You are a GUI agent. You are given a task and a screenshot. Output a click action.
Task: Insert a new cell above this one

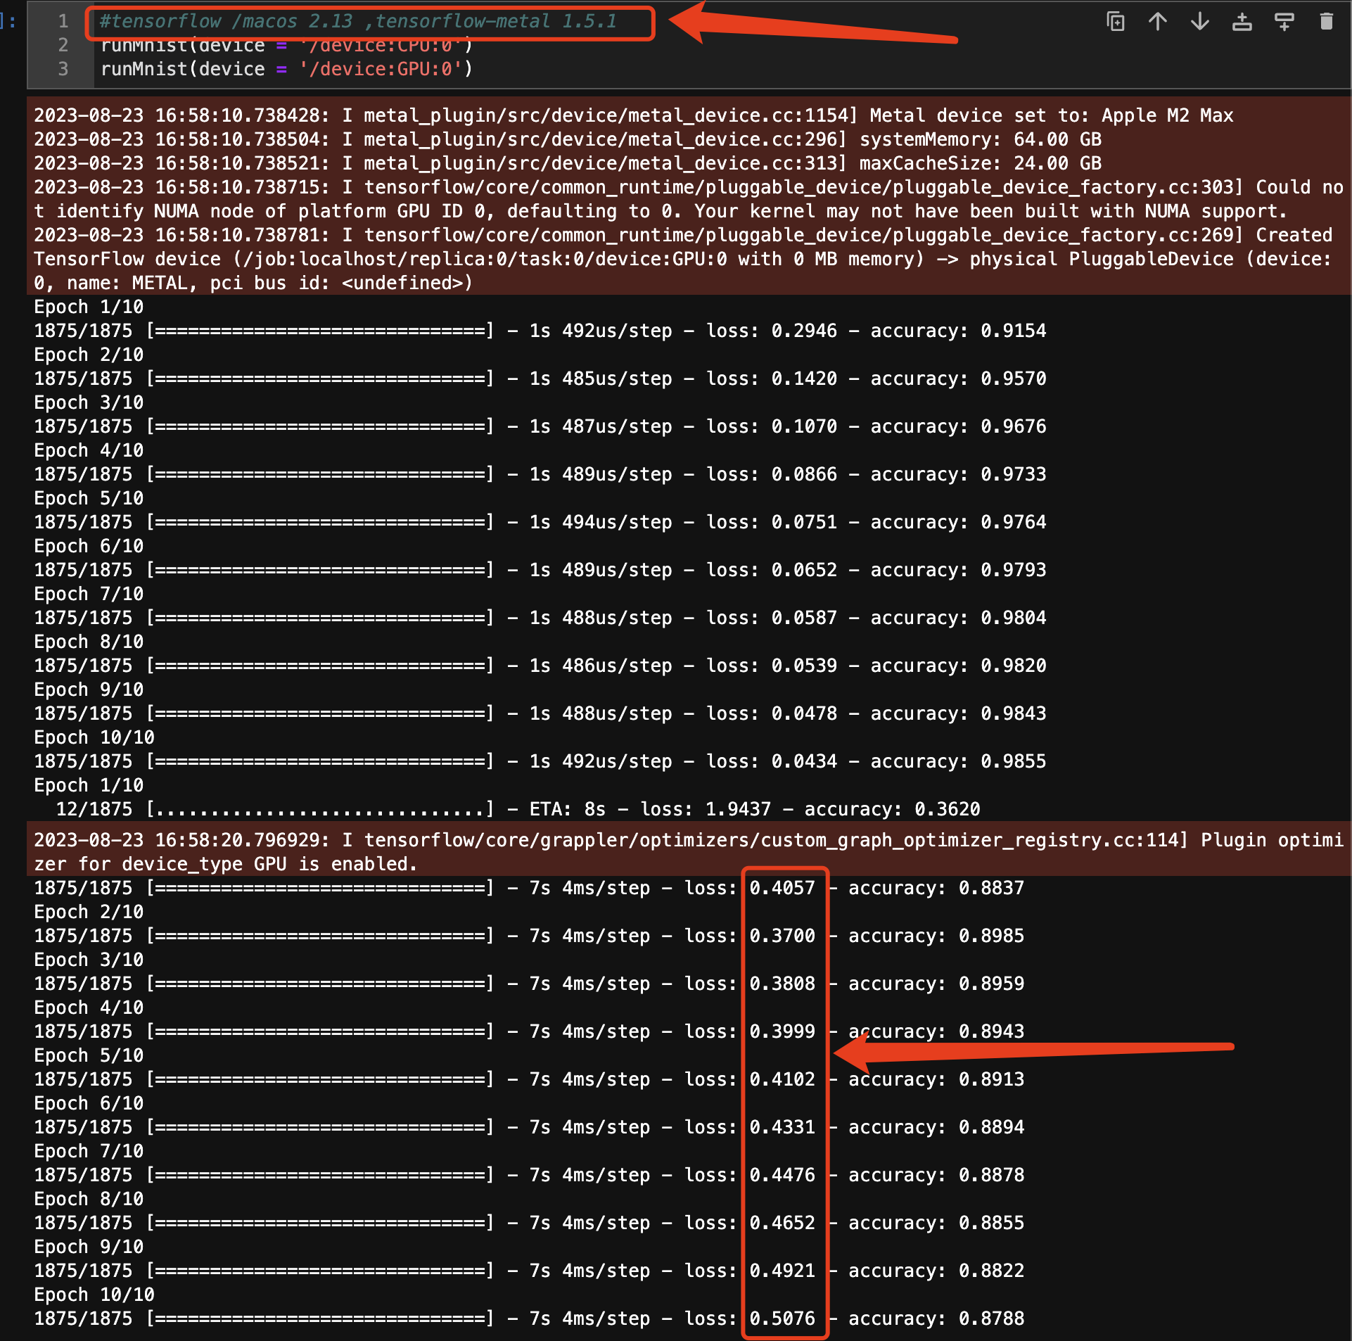pos(1242,22)
